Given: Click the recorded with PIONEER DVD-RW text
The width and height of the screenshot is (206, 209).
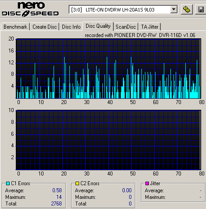Looking at the screenshot, I should pyautogui.click(x=140, y=35).
